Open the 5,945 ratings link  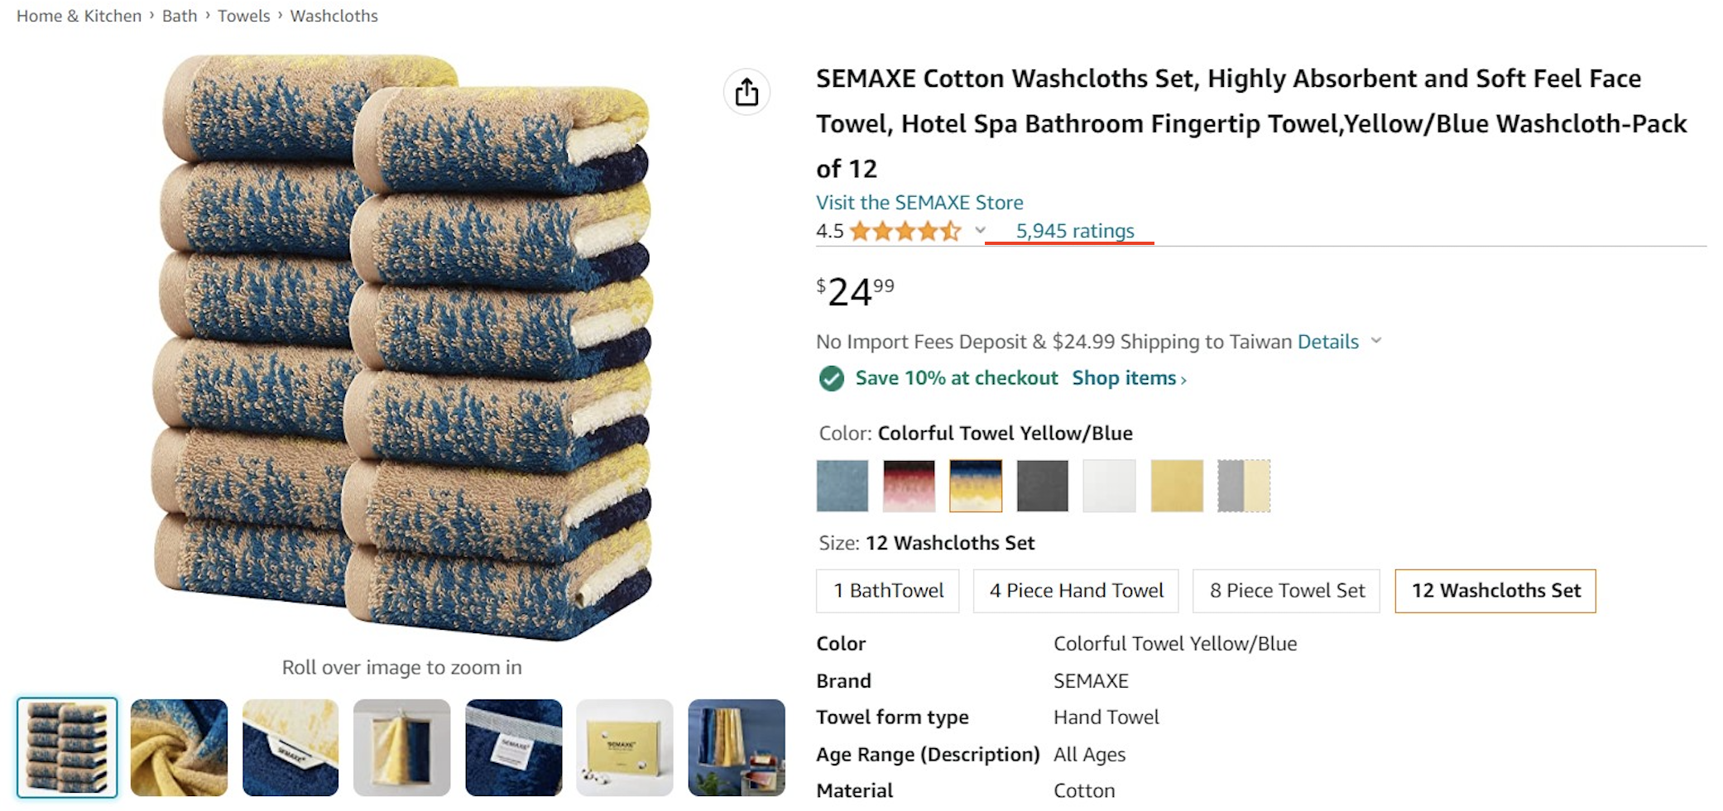click(x=1074, y=231)
